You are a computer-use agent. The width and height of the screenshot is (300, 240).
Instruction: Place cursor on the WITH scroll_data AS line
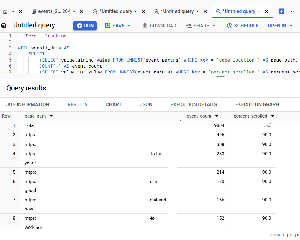[46, 48]
